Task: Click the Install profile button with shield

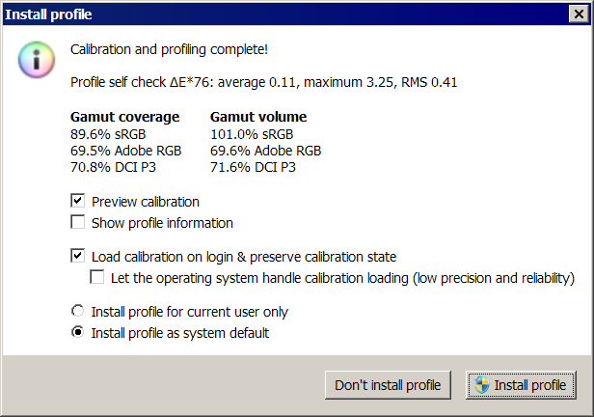Action: 522,385
